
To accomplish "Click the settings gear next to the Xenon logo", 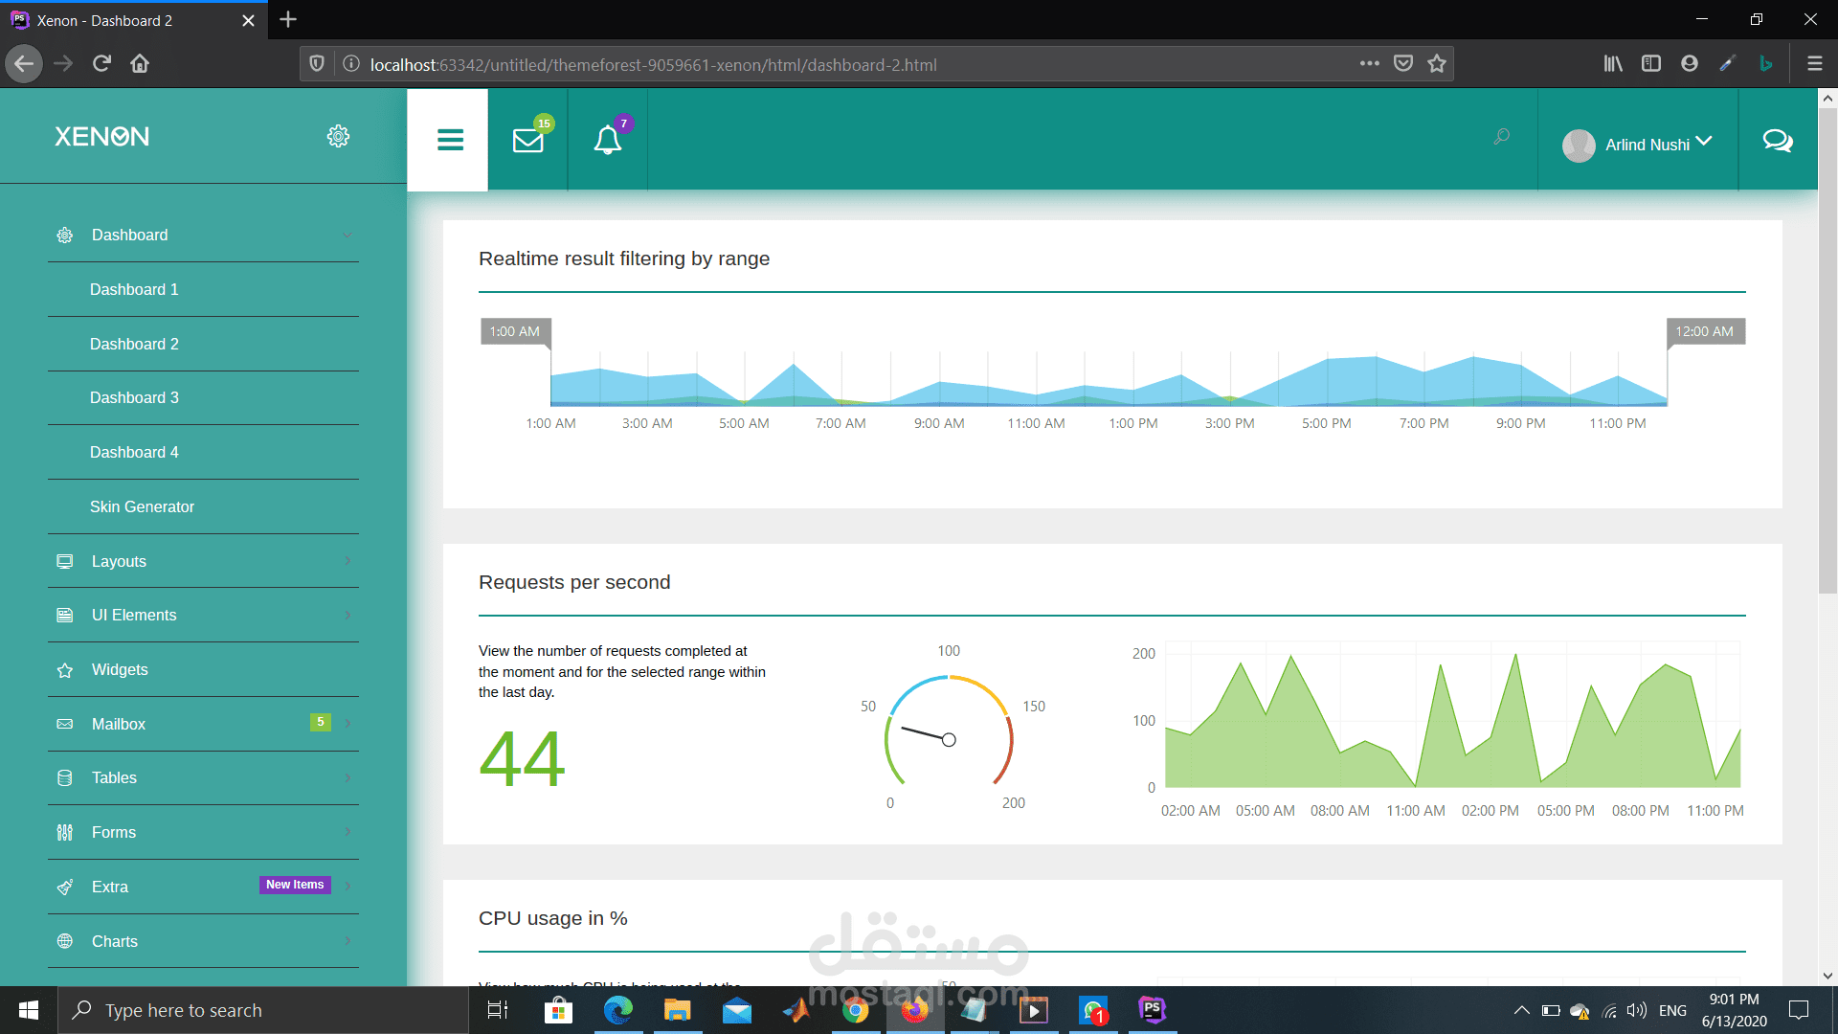I will 338,136.
